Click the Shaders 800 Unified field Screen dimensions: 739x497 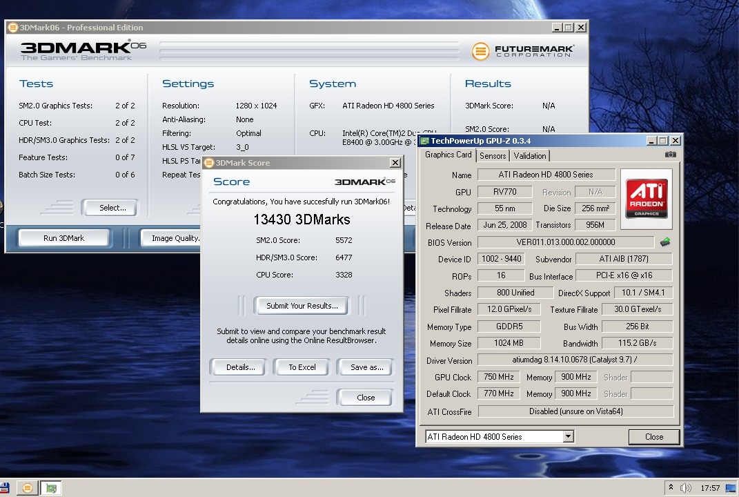click(515, 293)
